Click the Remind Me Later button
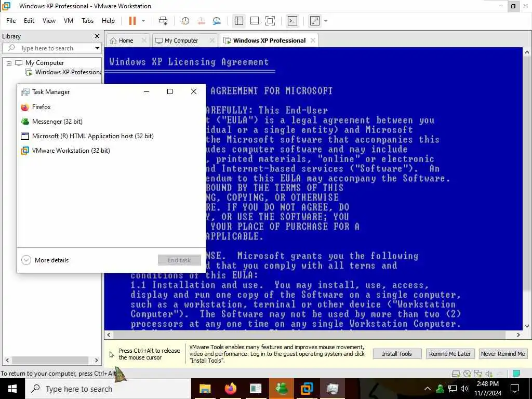 click(x=450, y=354)
